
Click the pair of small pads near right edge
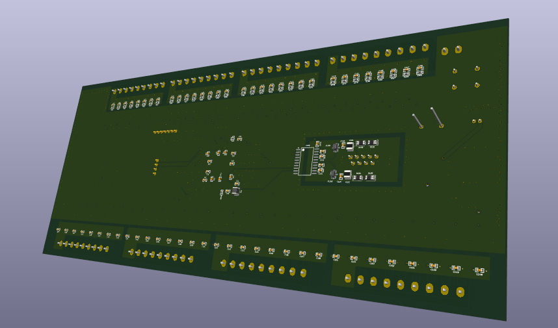click(x=477, y=121)
